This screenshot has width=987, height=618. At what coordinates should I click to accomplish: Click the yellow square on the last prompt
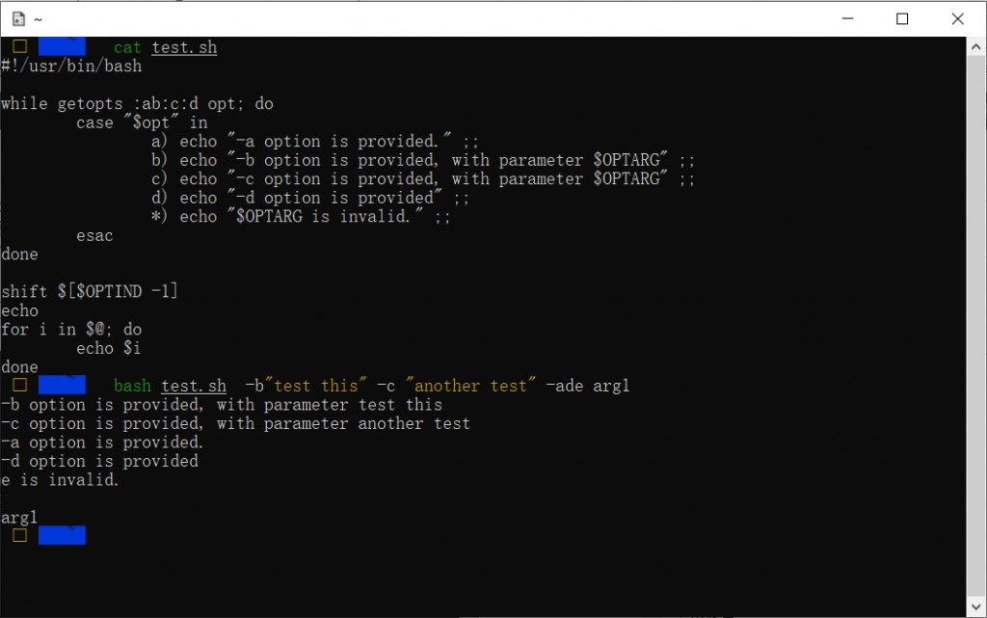point(19,535)
